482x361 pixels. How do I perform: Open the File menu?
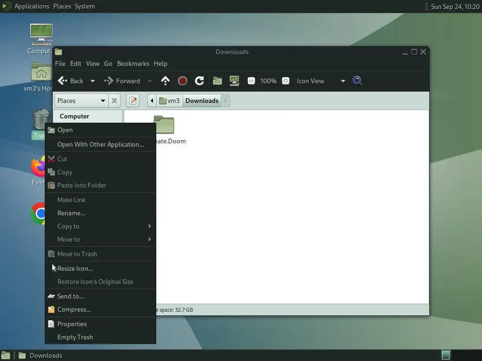pos(60,63)
